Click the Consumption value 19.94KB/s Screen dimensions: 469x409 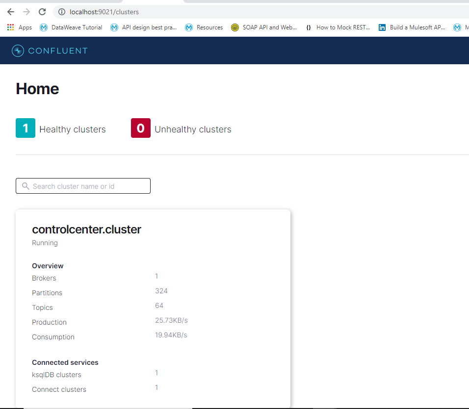pyautogui.click(x=171, y=335)
